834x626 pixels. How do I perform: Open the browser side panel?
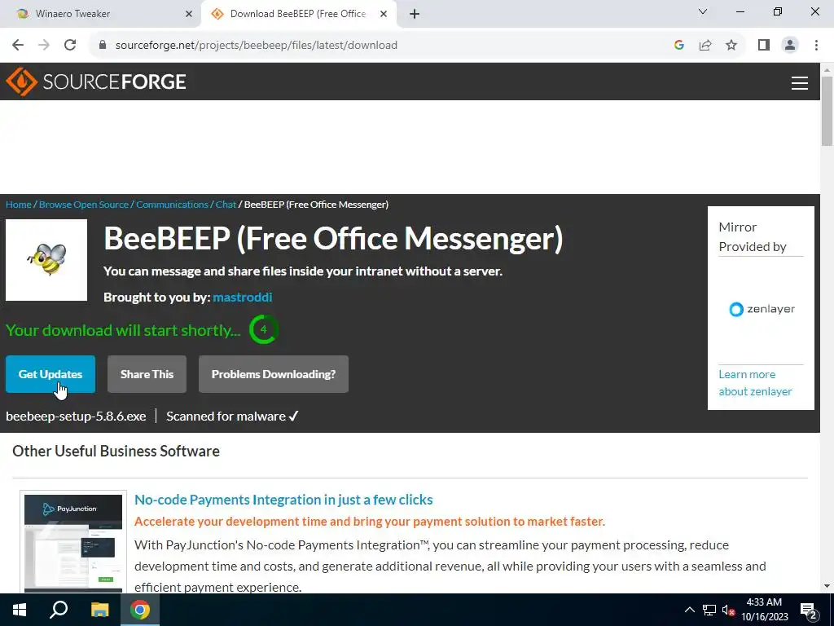click(x=764, y=45)
